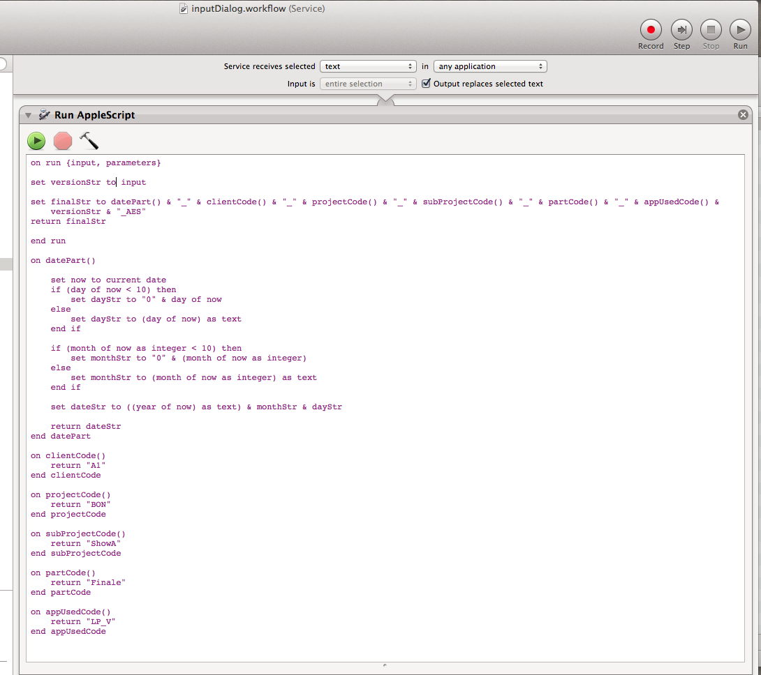The image size is (761, 675).
Task: Collapse the Run AppleScript action disclosure triangle
Action: [x=29, y=115]
